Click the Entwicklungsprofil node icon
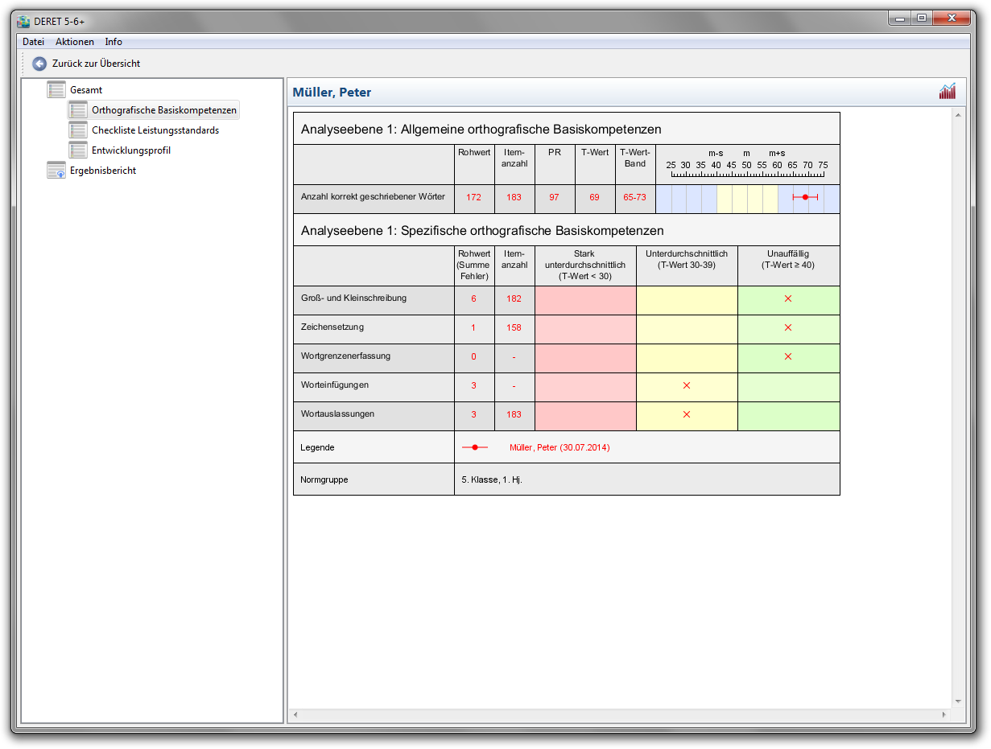Screen dimensions: 991x749 click(78, 150)
